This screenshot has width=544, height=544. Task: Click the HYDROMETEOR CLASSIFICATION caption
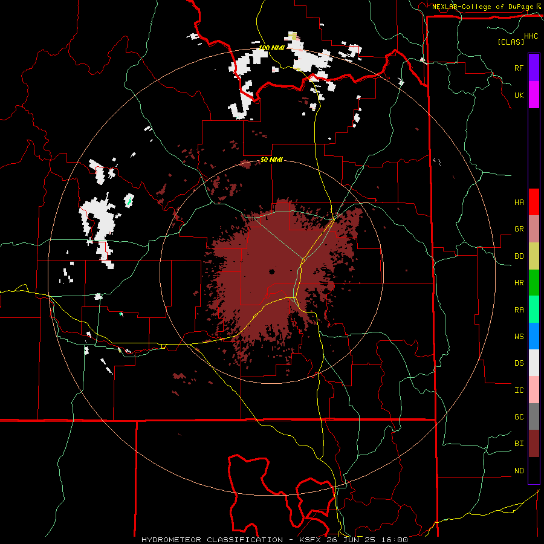coord(212,540)
